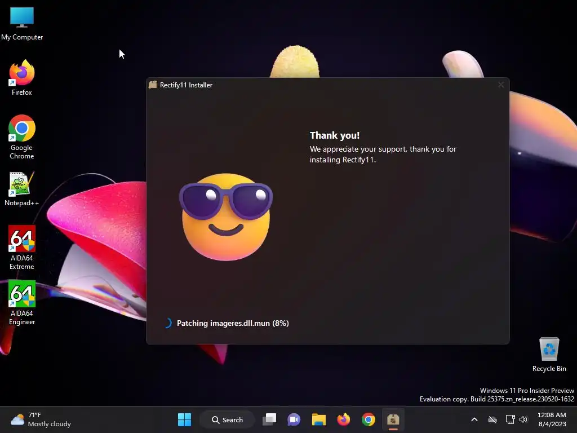The height and width of the screenshot is (433, 577).
Task: Open the weather widget showing 71°F
Action: tap(41, 419)
